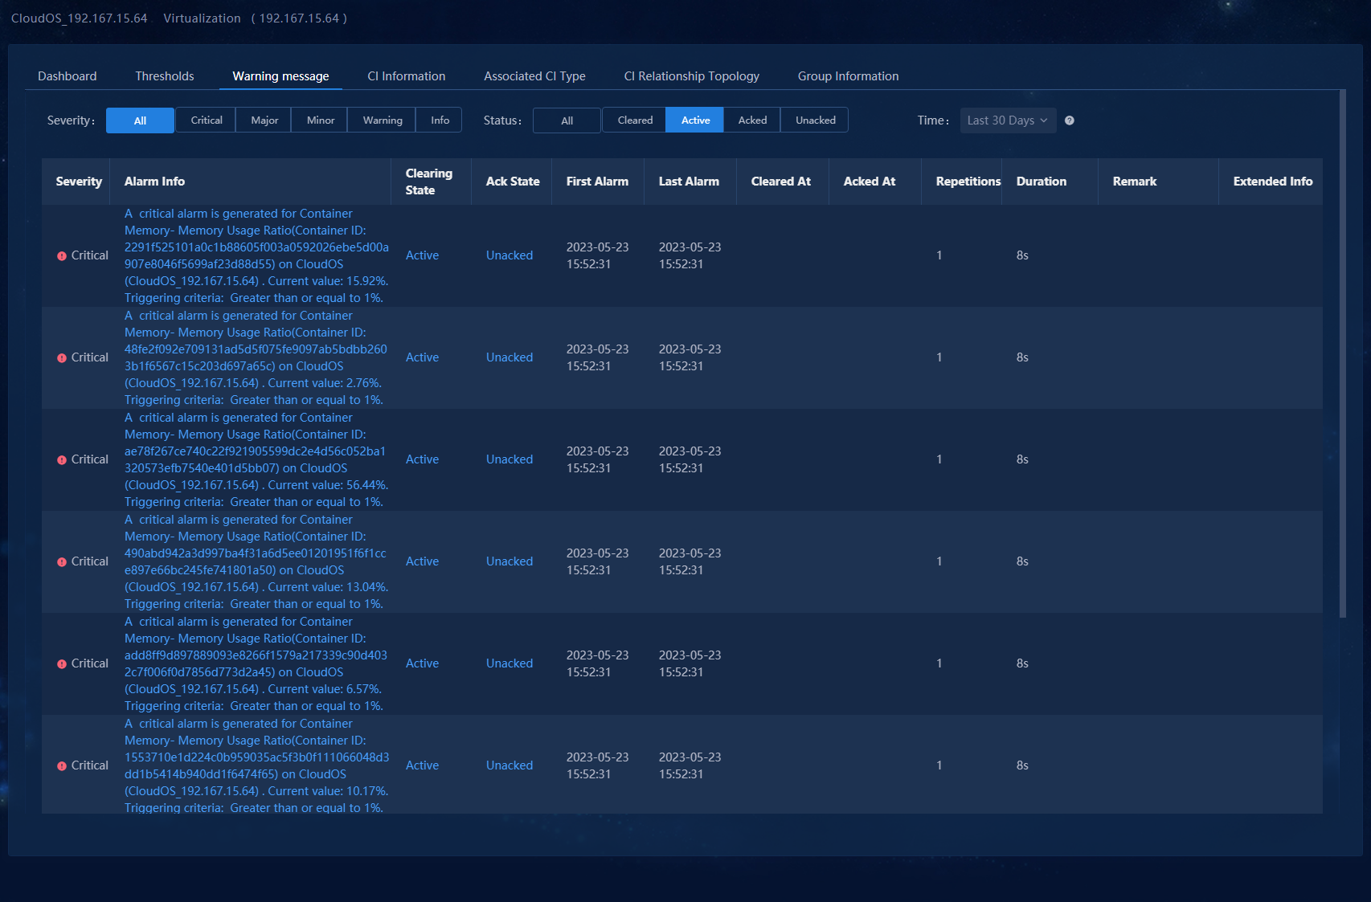
Task: Click Active clearing state in the 13.04% row
Action: [x=422, y=561]
